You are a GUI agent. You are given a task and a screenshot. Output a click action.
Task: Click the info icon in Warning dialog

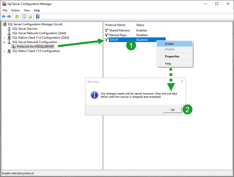[95, 95]
